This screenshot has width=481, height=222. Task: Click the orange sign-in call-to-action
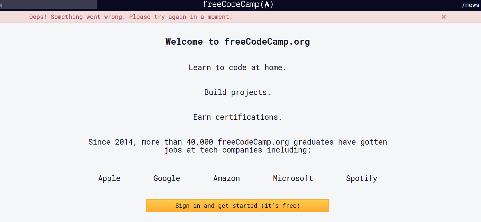click(x=238, y=205)
